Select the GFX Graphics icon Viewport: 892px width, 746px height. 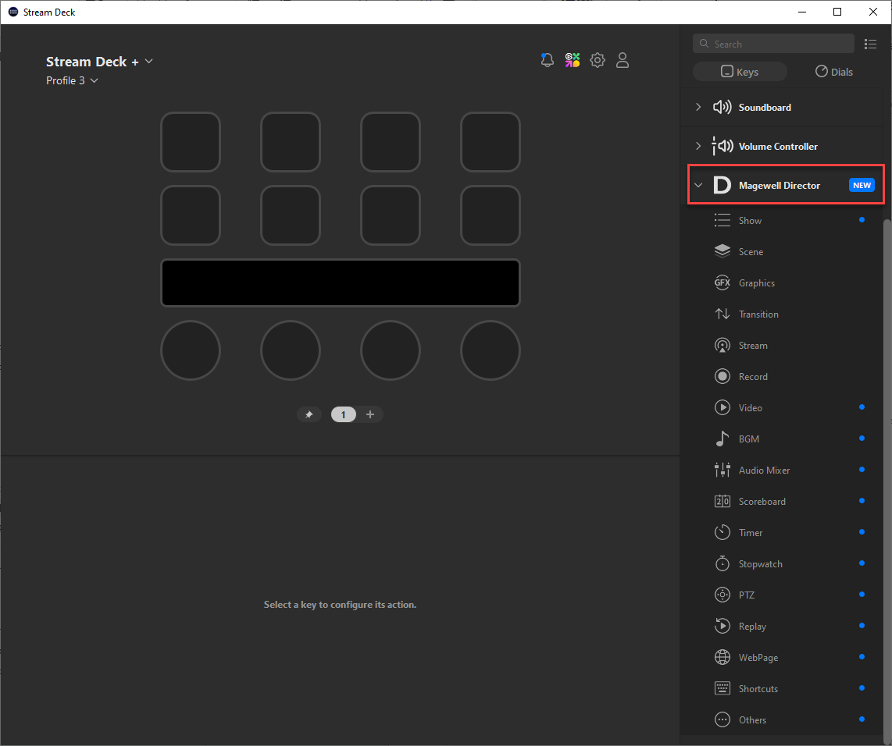(x=722, y=283)
